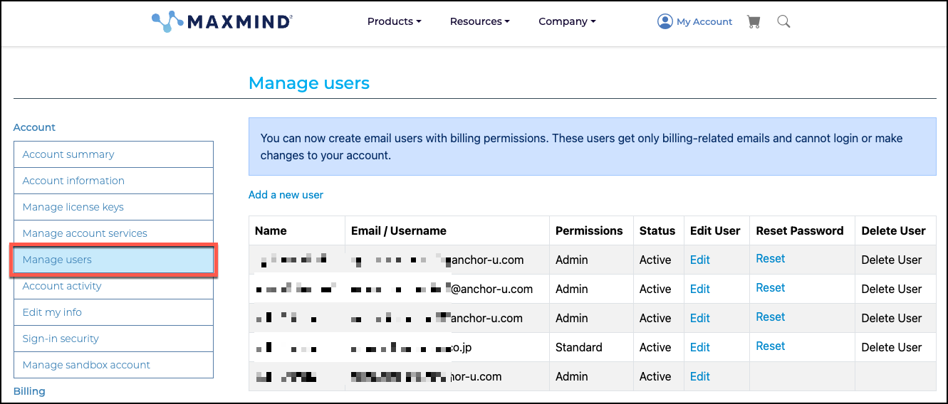Open the shopping cart icon
948x404 pixels.
pyautogui.click(x=753, y=21)
